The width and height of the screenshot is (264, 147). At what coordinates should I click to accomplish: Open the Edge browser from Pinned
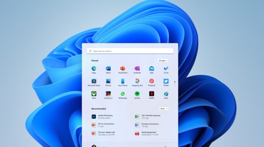pos(94,70)
